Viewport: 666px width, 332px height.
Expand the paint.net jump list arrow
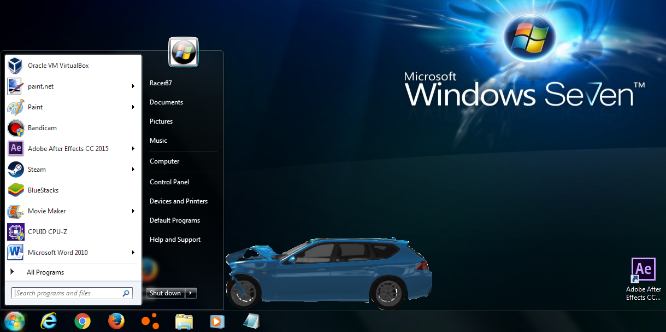click(x=133, y=86)
